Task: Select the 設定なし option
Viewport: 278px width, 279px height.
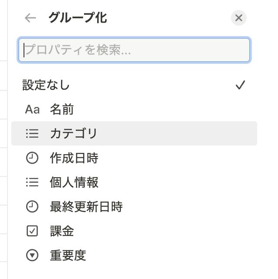Action: 134,85
